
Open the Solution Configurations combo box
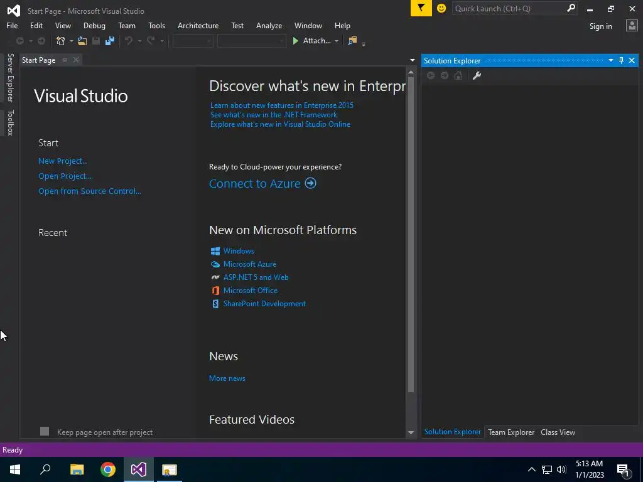click(x=193, y=41)
